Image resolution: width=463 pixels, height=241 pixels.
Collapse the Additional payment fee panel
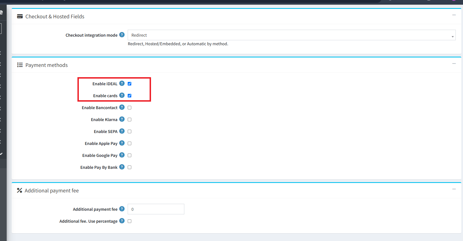454,189
